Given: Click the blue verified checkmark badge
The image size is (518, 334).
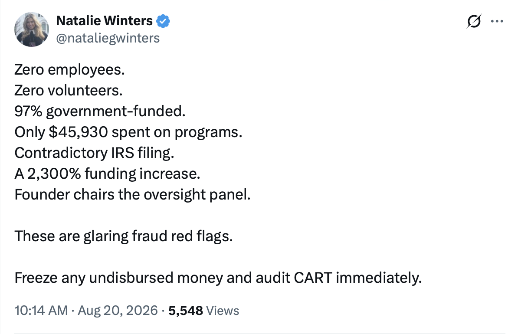Looking at the screenshot, I should 163,21.
